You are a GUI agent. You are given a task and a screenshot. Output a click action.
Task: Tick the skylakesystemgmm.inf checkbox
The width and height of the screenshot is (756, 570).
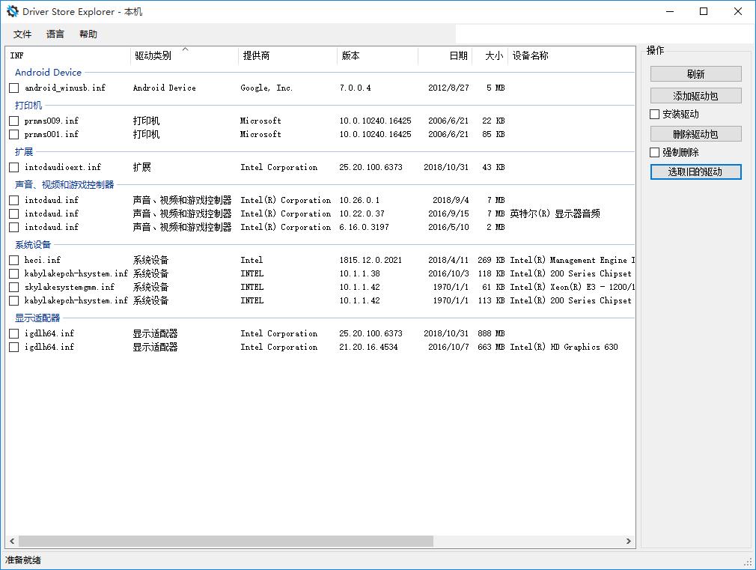click(x=14, y=287)
